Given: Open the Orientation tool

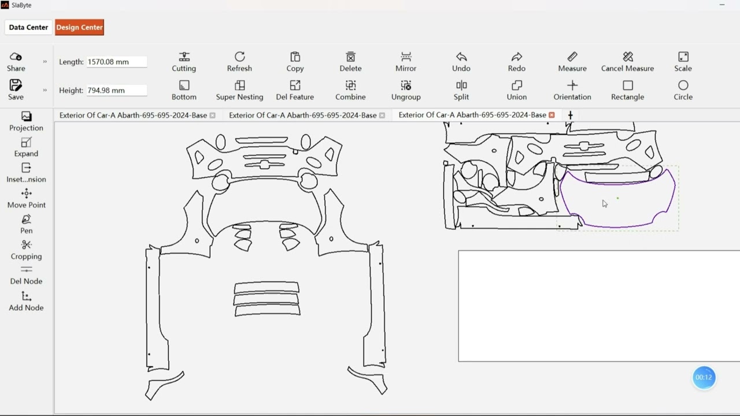Looking at the screenshot, I should point(572,91).
